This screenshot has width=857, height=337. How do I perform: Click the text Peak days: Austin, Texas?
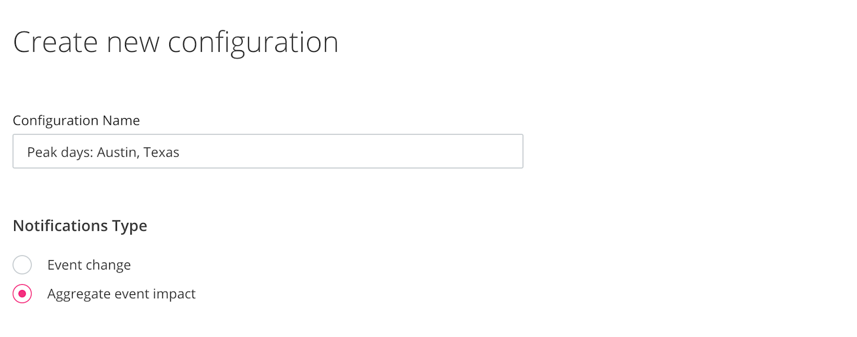click(x=103, y=152)
